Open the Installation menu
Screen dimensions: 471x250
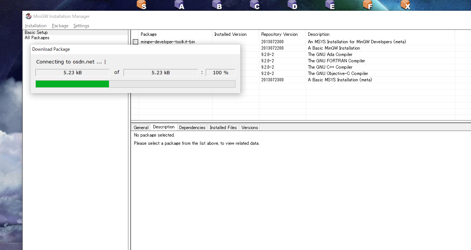point(36,26)
